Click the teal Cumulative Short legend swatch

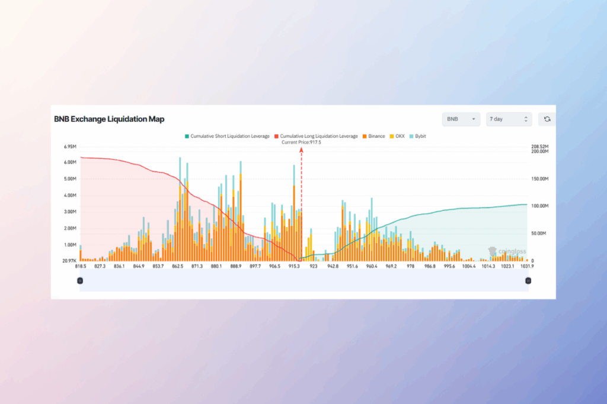(187, 136)
